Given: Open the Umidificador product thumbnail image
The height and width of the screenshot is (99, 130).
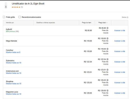Looking at the screenshot, I should point(6,5).
